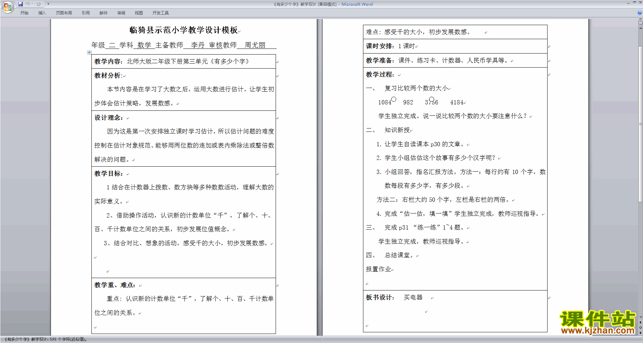The width and height of the screenshot is (643, 343).
Task: Click the number 982 in the comparison line
Action: point(408,102)
